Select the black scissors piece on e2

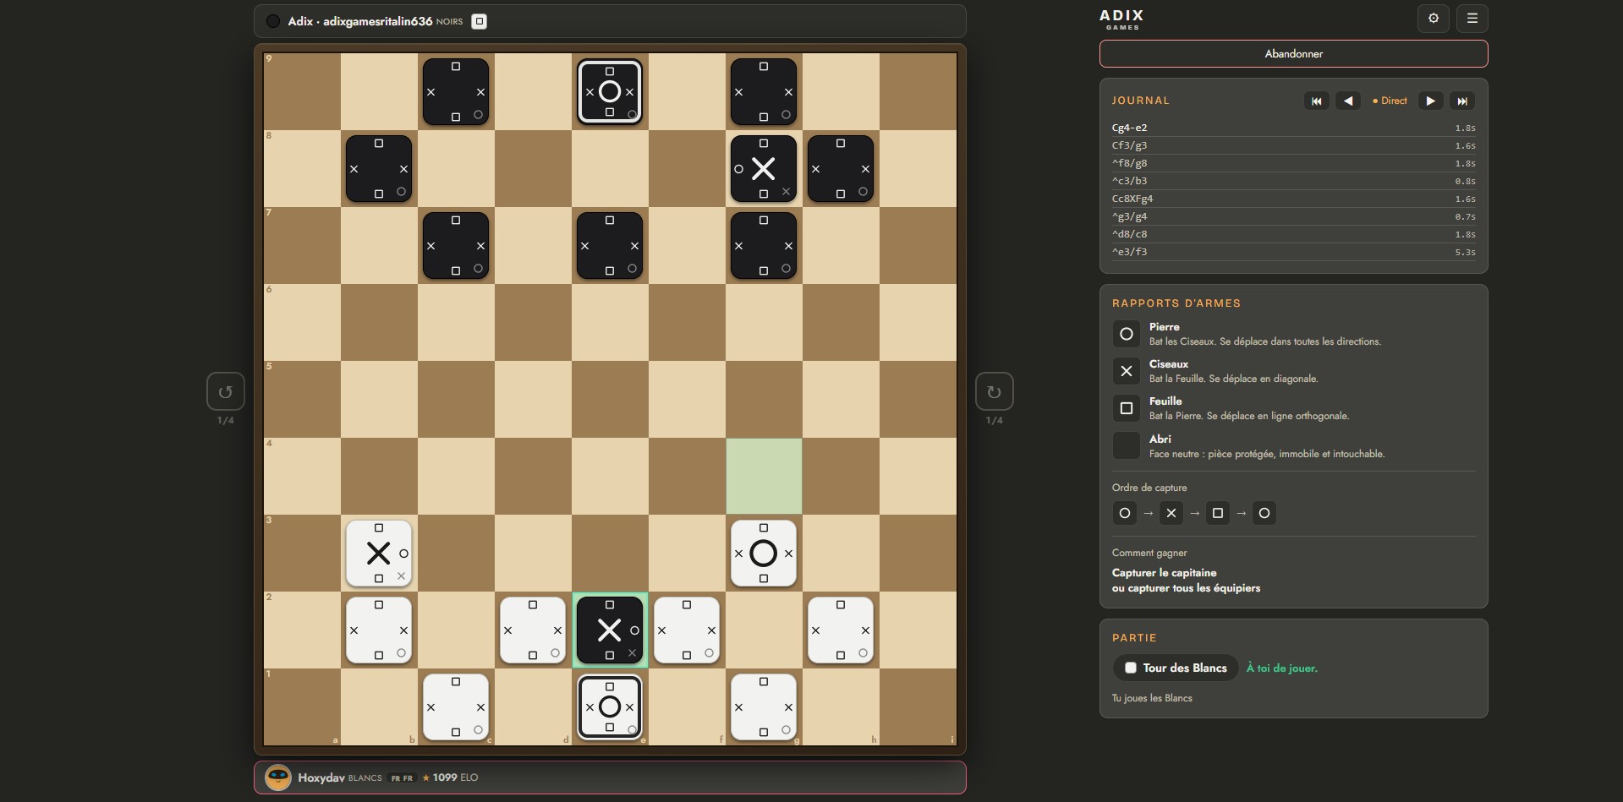click(610, 630)
